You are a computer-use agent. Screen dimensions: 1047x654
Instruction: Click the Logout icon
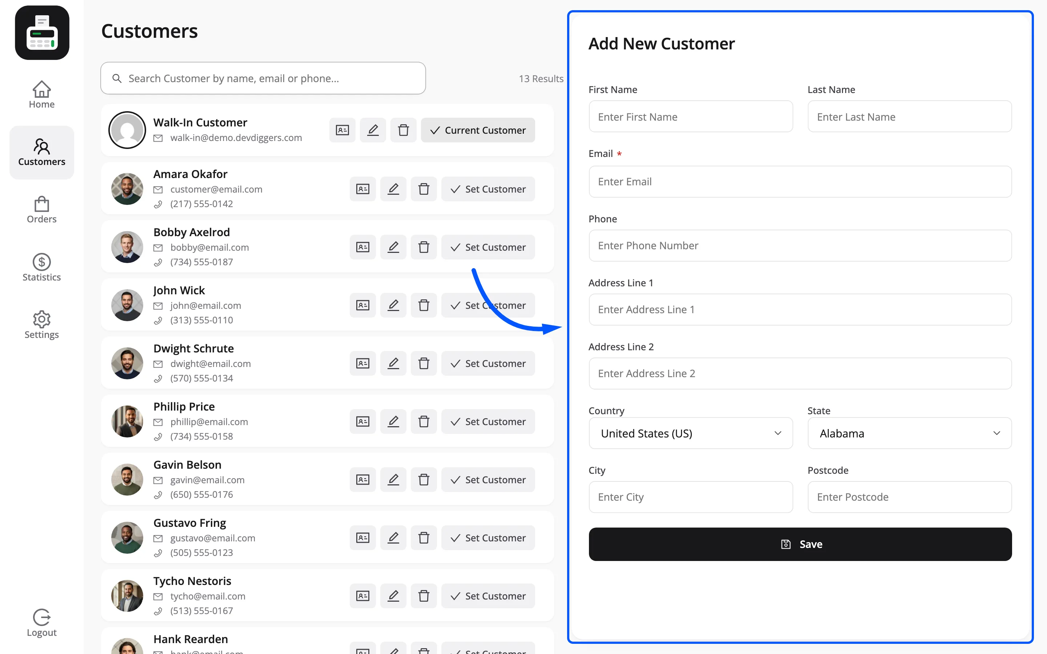[41, 617]
